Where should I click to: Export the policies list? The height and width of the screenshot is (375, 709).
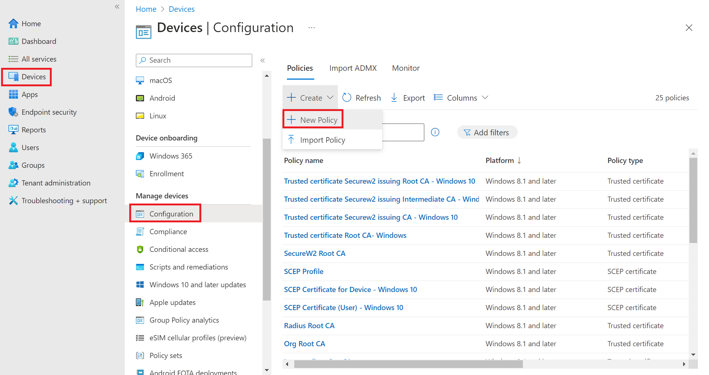pyautogui.click(x=408, y=98)
